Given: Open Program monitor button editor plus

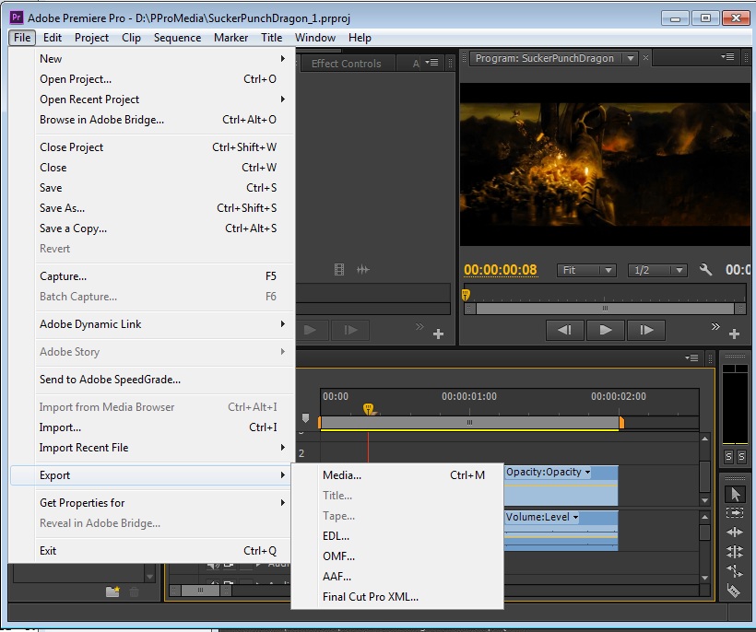Looking at the screenshot, I should (x=734, y=334).
